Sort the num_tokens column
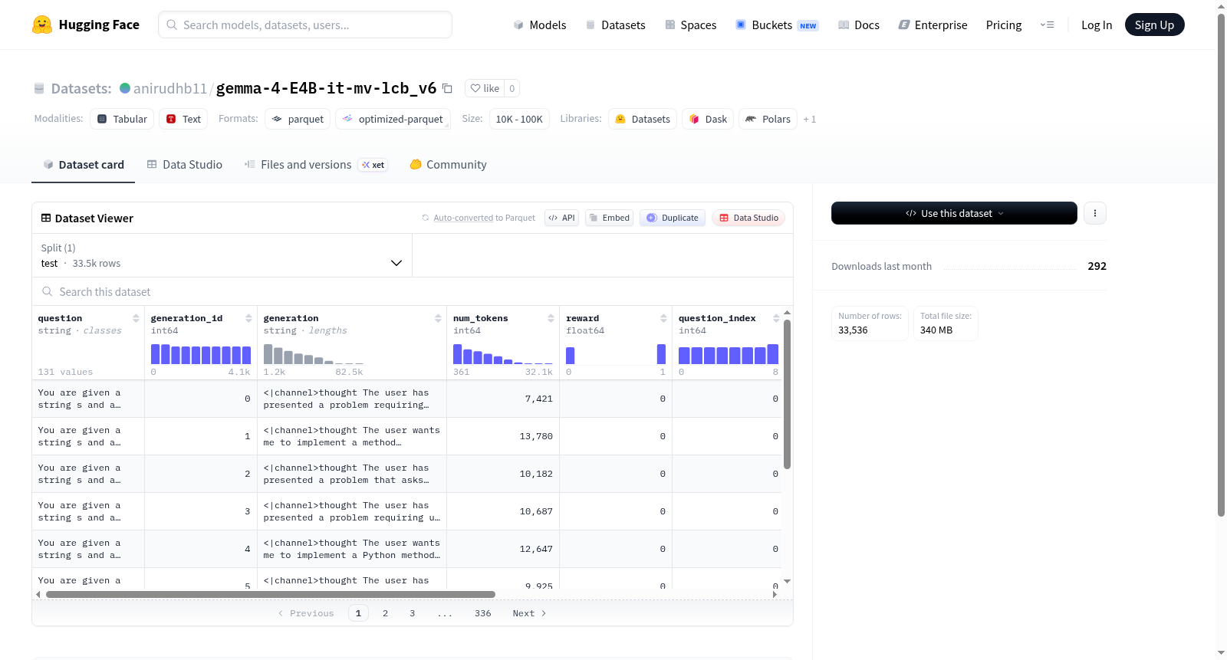The image size is (1227, 660). (x=551, y=318)
